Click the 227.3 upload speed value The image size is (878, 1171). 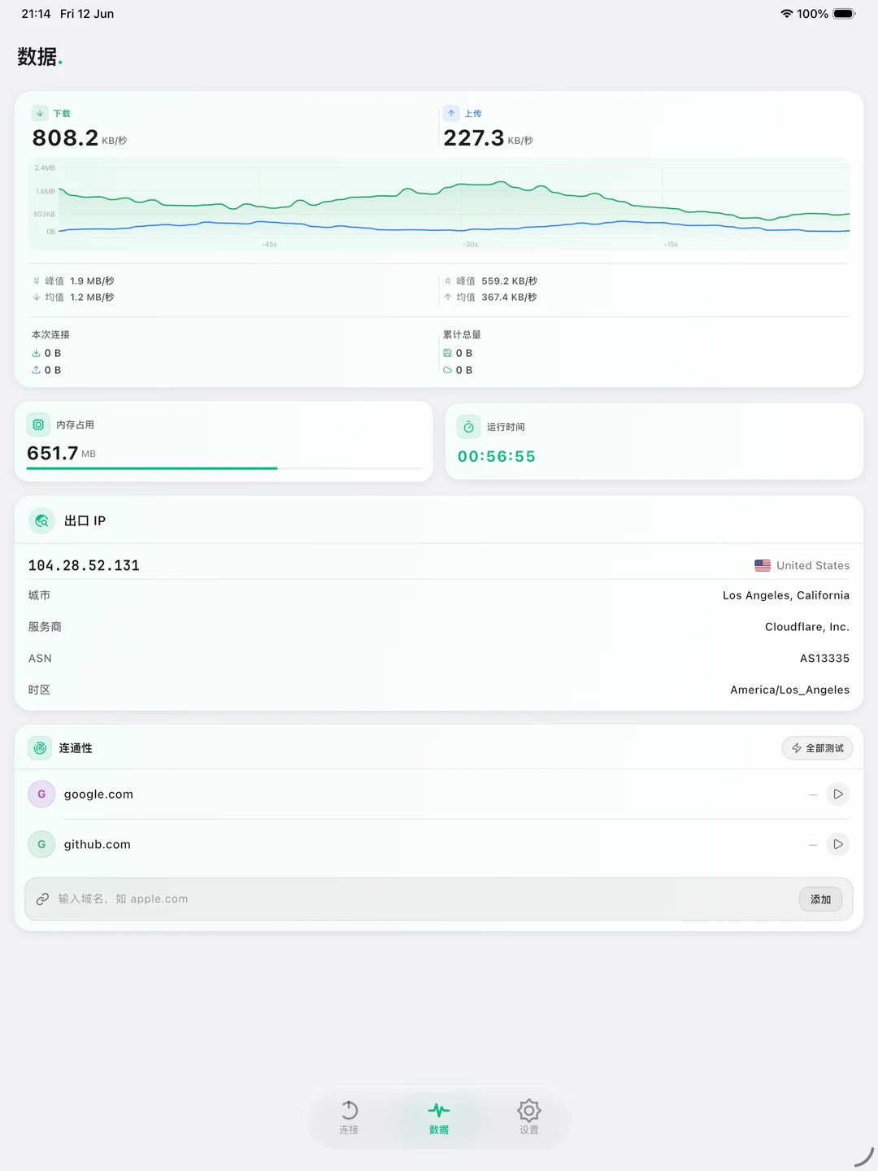click(x=474, y=138)
